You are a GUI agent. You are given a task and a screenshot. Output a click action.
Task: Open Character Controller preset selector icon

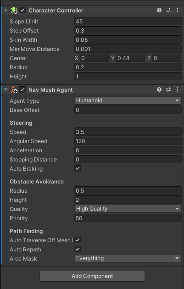pyautogui.click(x=168, y=10)
